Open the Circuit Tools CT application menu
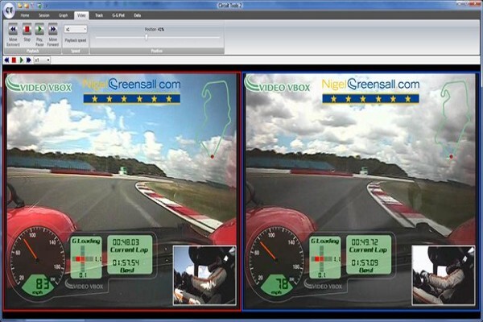The image size is (483, 322). point(9,10)
